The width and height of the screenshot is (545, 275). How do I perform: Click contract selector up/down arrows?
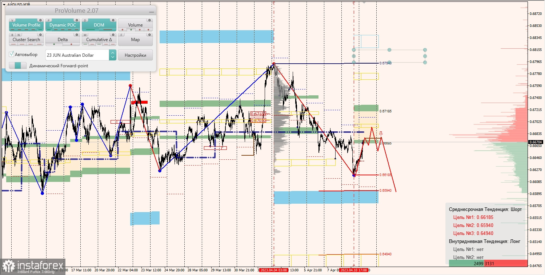tap(113, 55)
